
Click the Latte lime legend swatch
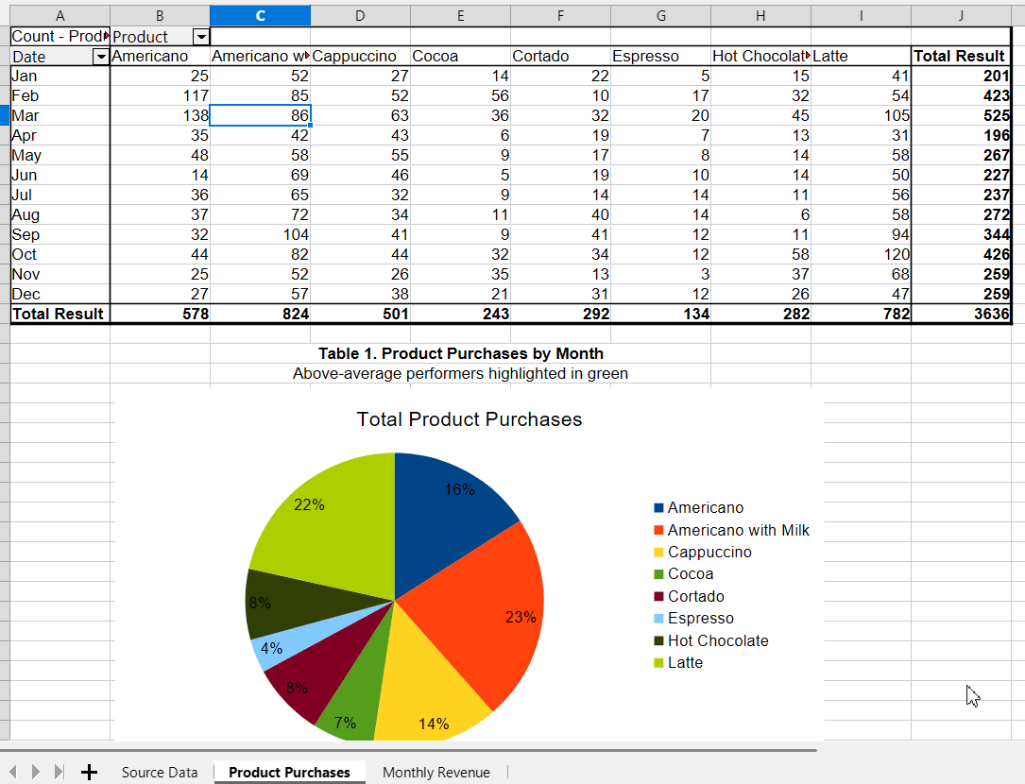659,663
